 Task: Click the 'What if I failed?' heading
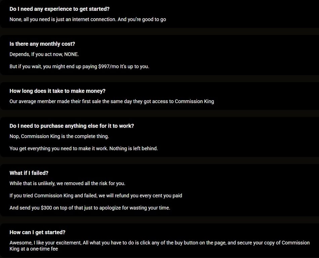29,173
